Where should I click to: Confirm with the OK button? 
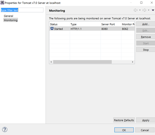pos(124,130)
